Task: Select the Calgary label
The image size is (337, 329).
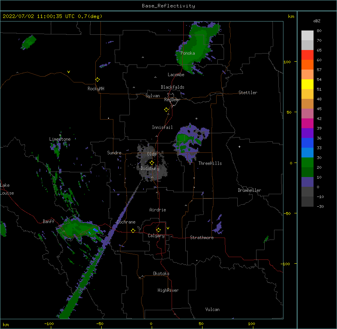Action: pos(156,236)
